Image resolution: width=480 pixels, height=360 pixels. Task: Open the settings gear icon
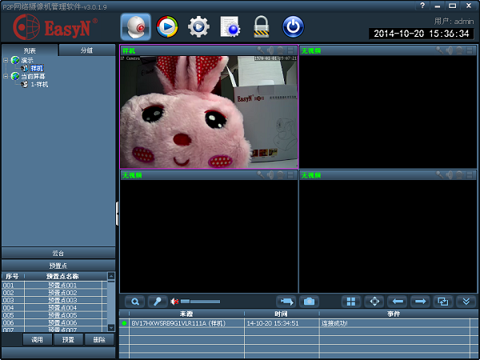coord(198,27)
